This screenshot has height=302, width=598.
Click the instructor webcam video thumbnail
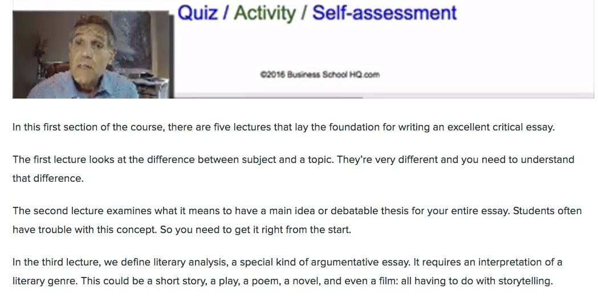pos(93,55)
